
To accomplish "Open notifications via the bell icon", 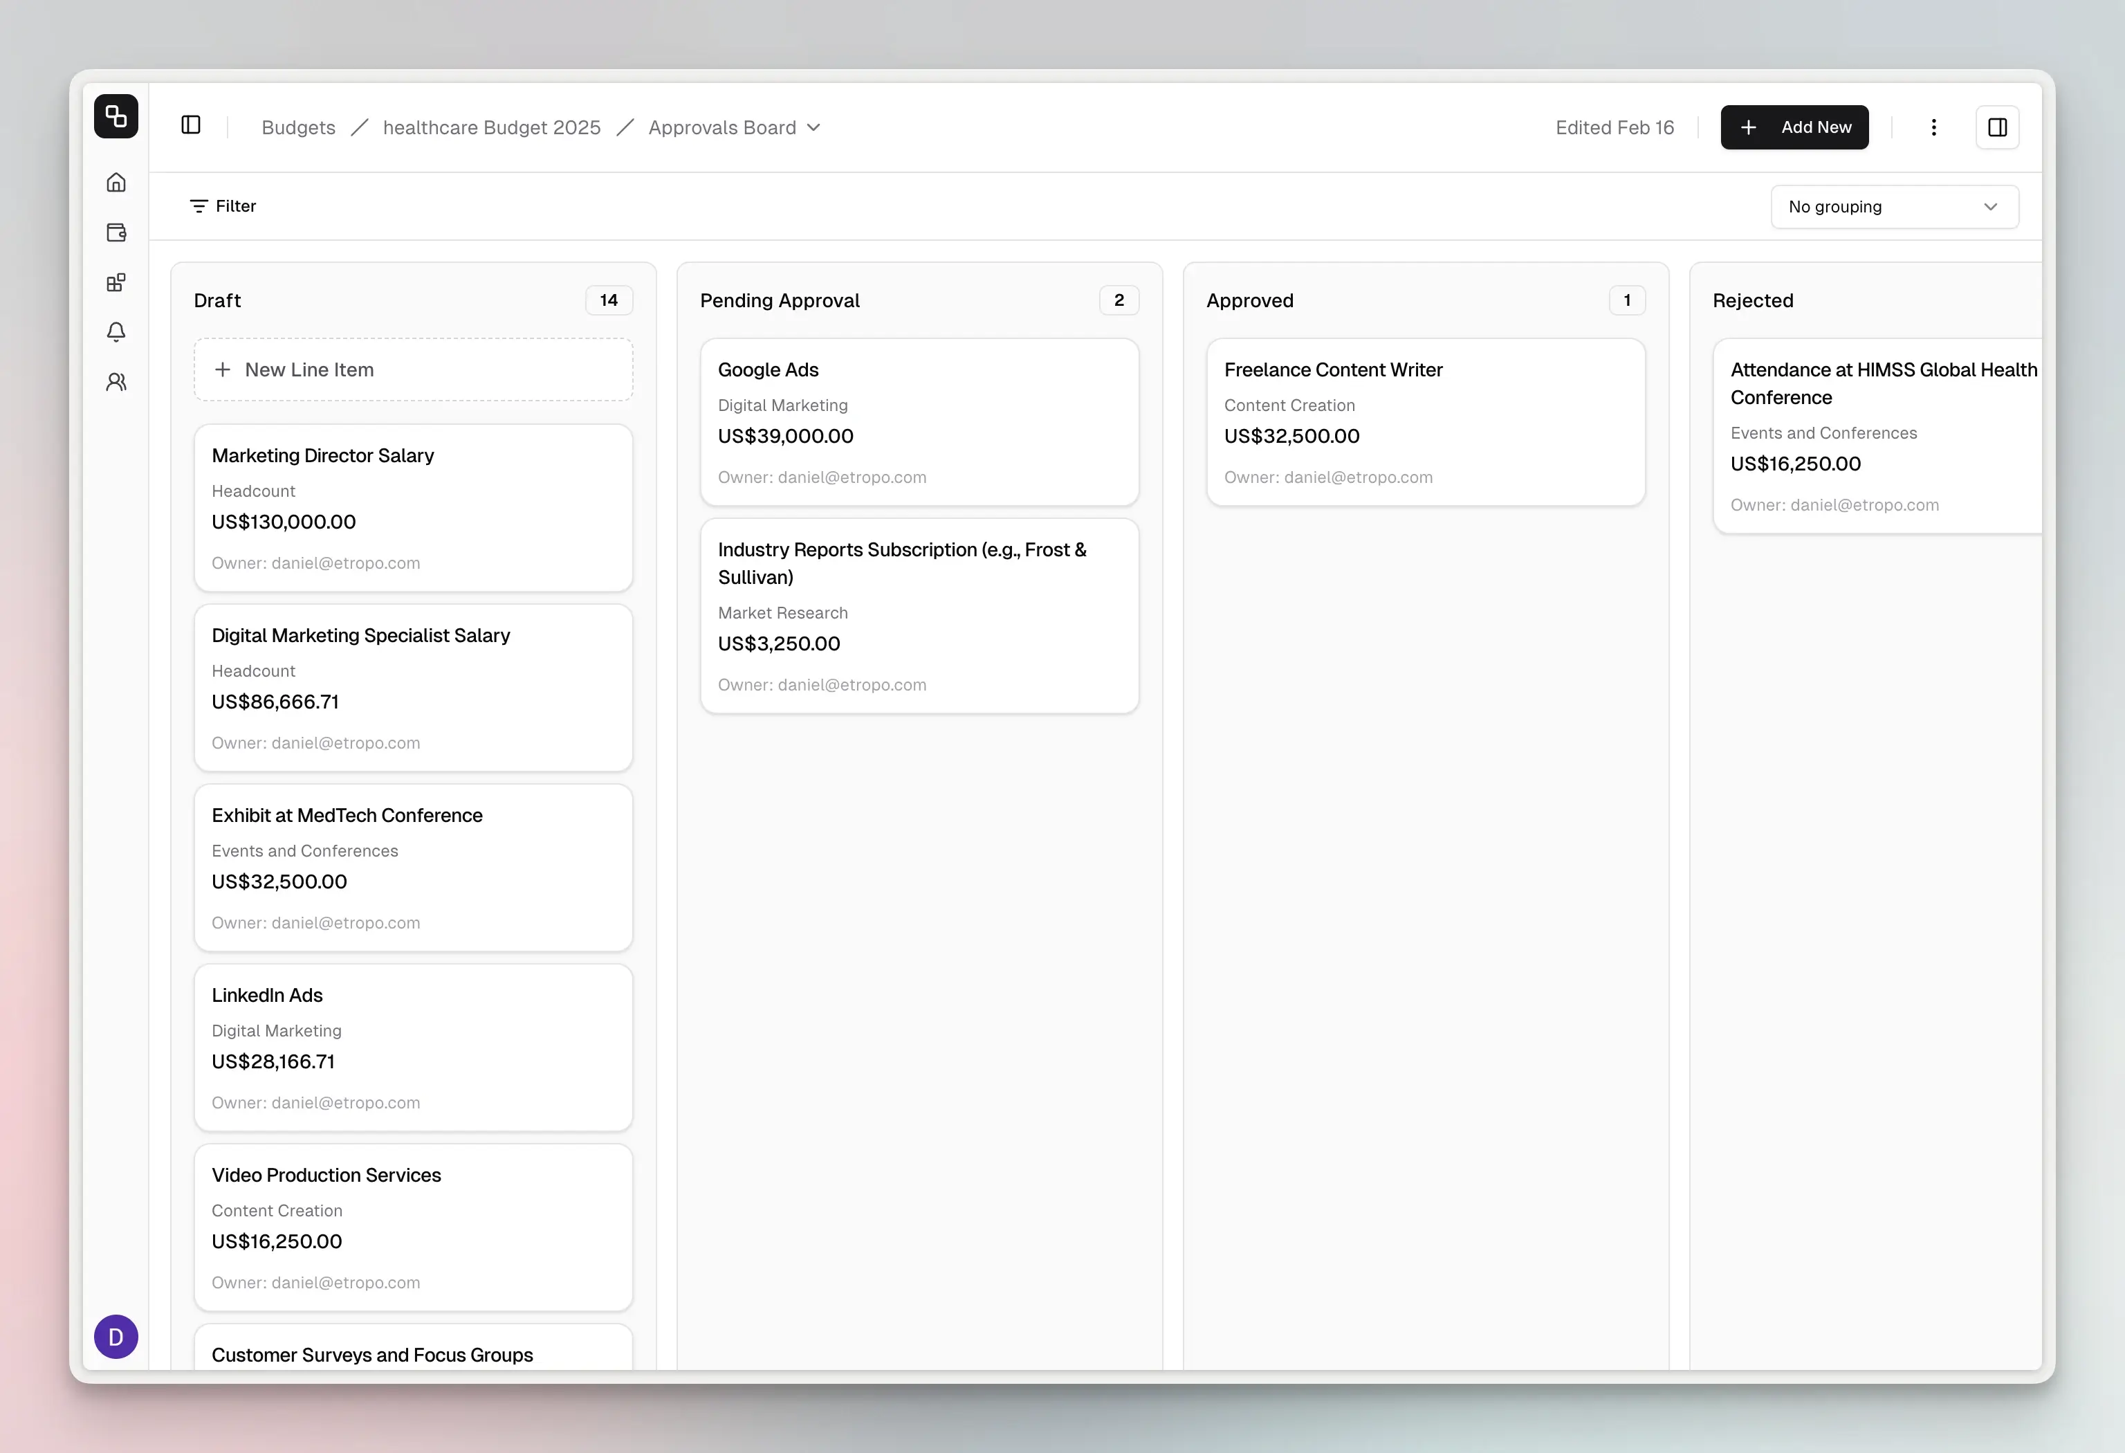I will coord(116,332).
